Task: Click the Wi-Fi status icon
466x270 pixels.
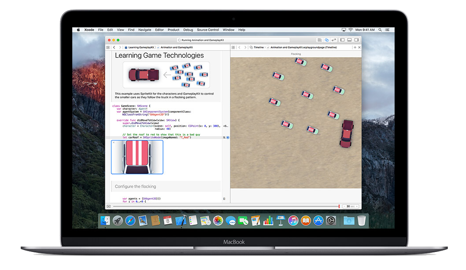Action: point(351,30)
